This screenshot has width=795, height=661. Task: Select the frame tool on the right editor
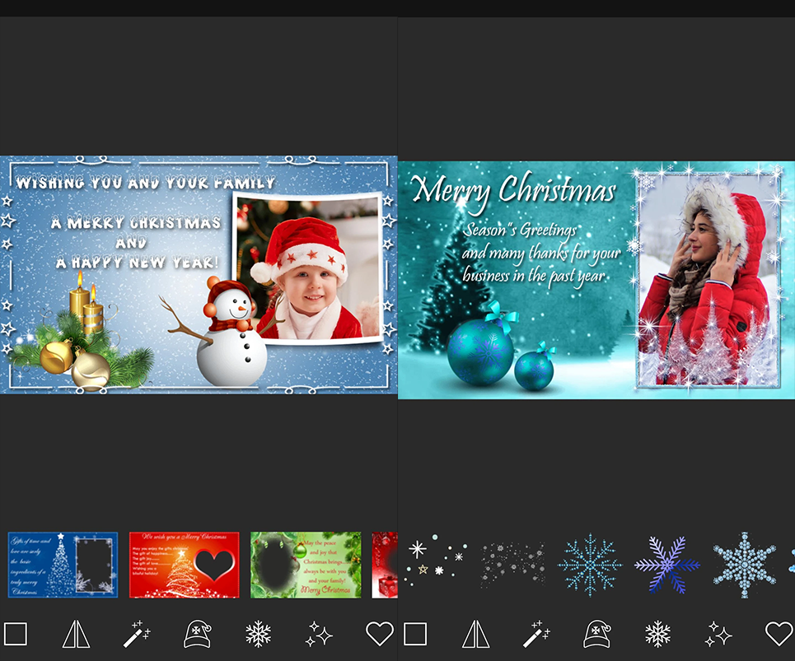(415, 633)
